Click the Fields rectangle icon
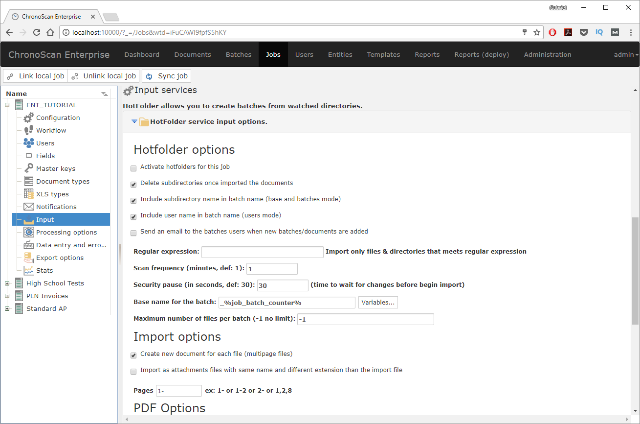The height and width of the screenshot is (424, 640). (x=29, y=156)
